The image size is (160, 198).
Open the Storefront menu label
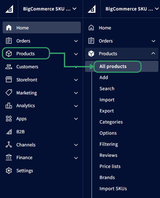click(27, 80)
